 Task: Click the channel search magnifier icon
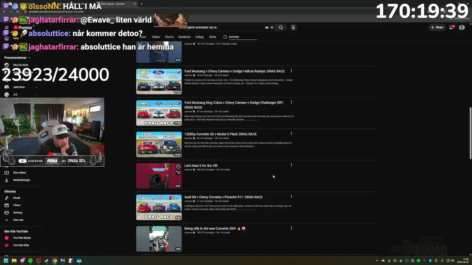(x=225, y=37)
